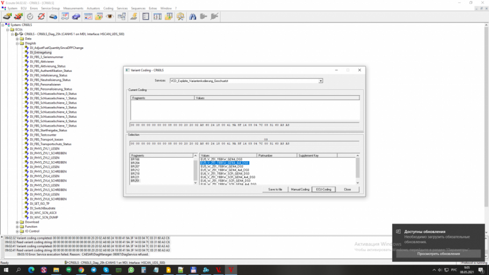Viewport: 489px width, 275px height.
Task: Select DJ_WVC_SCN_DUMP tree item
Action: click(44, 218)
